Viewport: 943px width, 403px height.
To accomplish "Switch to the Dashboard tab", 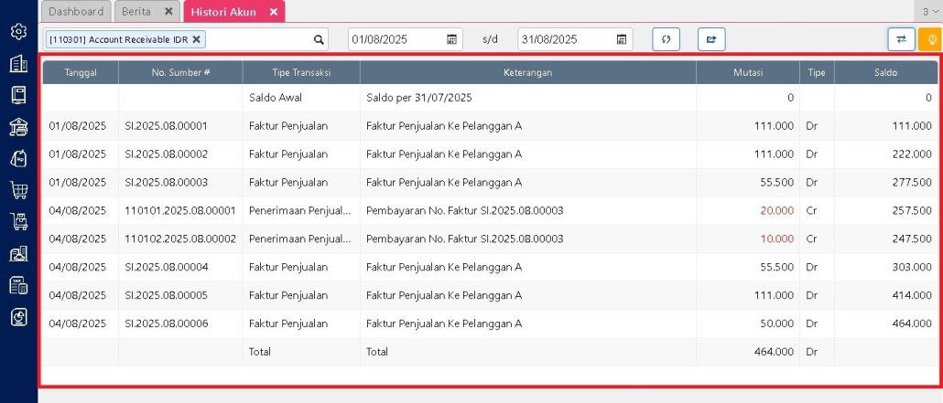I will coord(76,12).
